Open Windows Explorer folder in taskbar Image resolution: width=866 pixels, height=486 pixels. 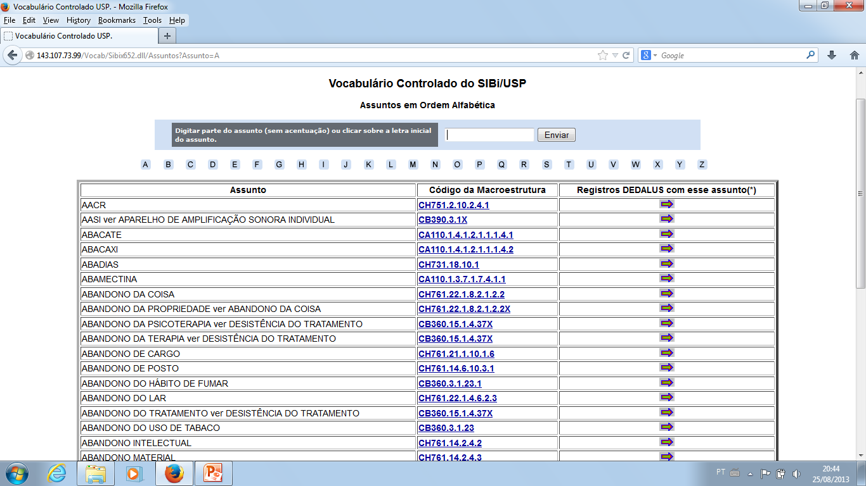96,473
